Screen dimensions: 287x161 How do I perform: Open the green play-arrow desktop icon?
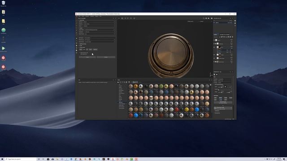(3, 49)
